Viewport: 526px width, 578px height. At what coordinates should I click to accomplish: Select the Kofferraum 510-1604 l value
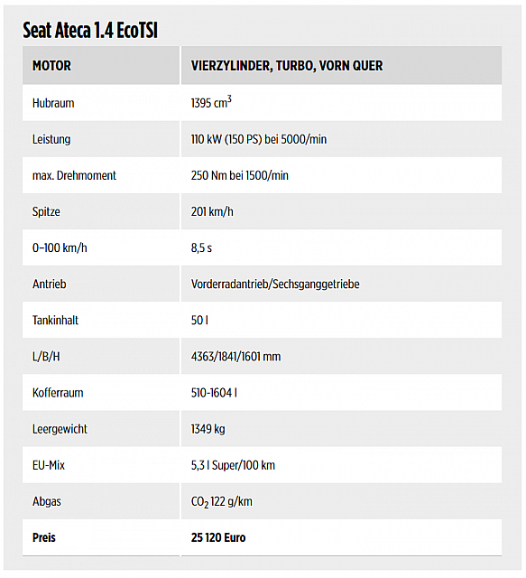pyautogui.click(x=214, y=393)
